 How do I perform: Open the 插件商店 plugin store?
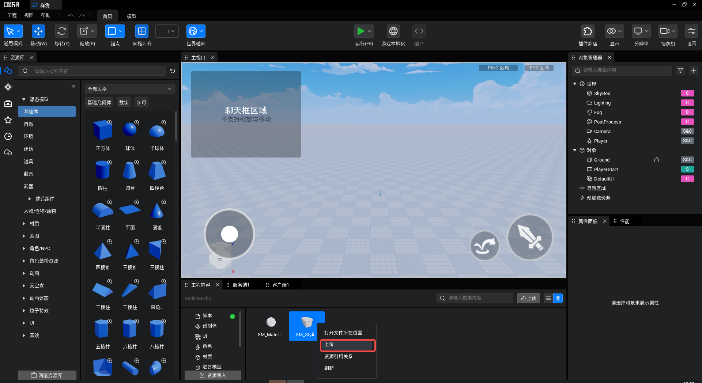pyautogui.click(x=588, y=31)
